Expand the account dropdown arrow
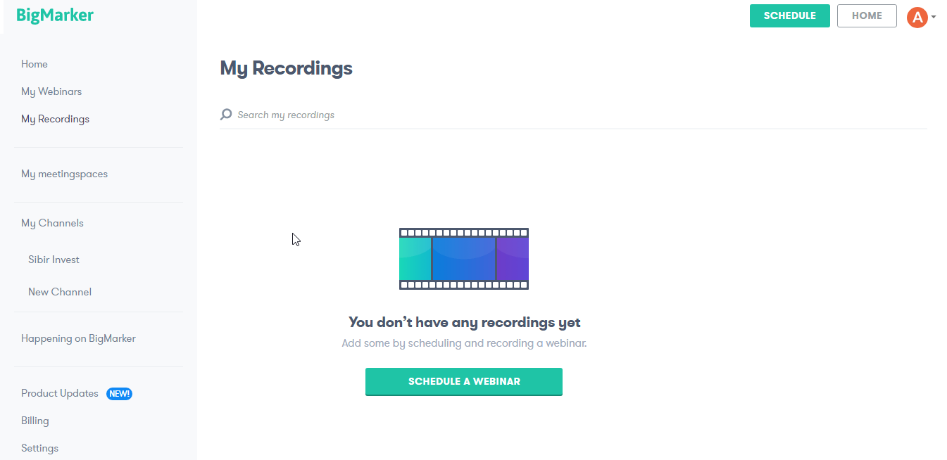The image size is (947, 460). tap(934, 17)
